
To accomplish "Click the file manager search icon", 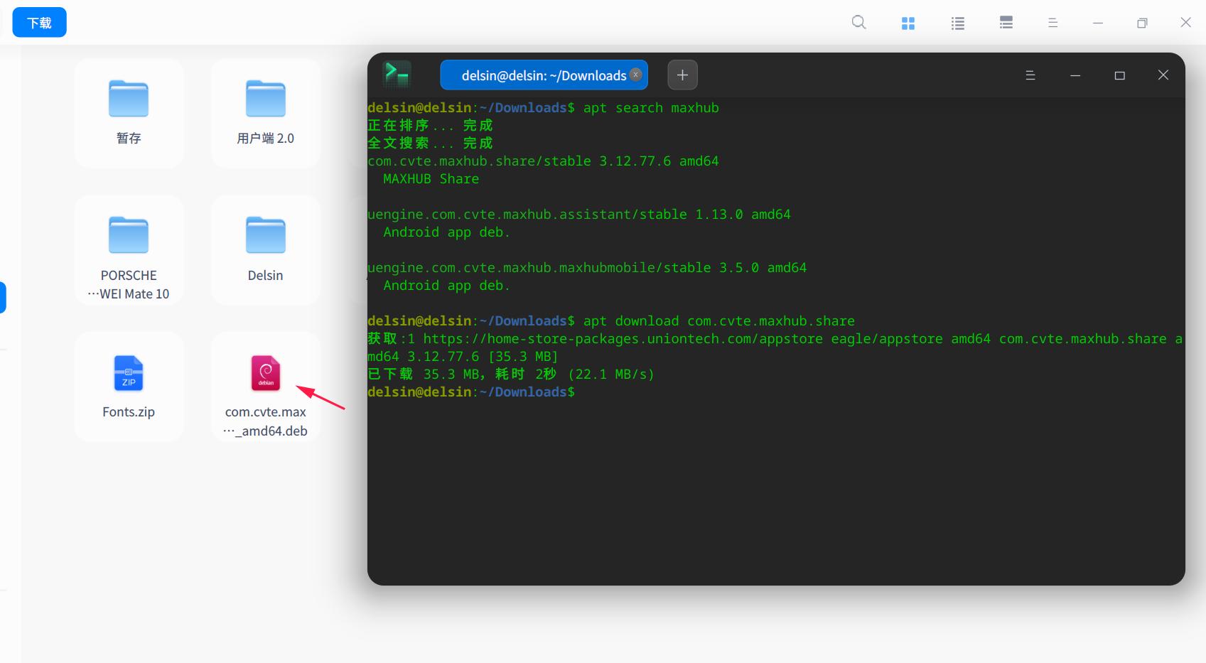I will [x=859, y=23].
